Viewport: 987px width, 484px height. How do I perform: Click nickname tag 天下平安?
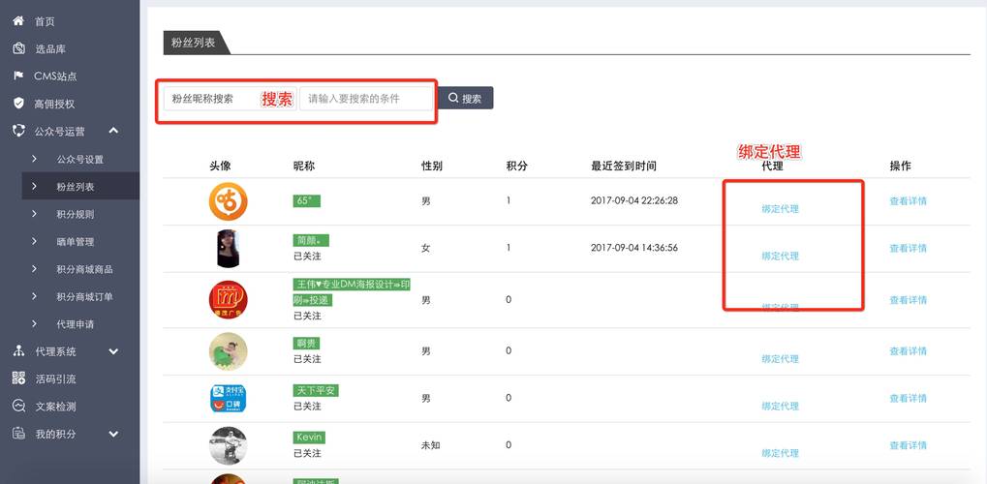tap(316, 391)
